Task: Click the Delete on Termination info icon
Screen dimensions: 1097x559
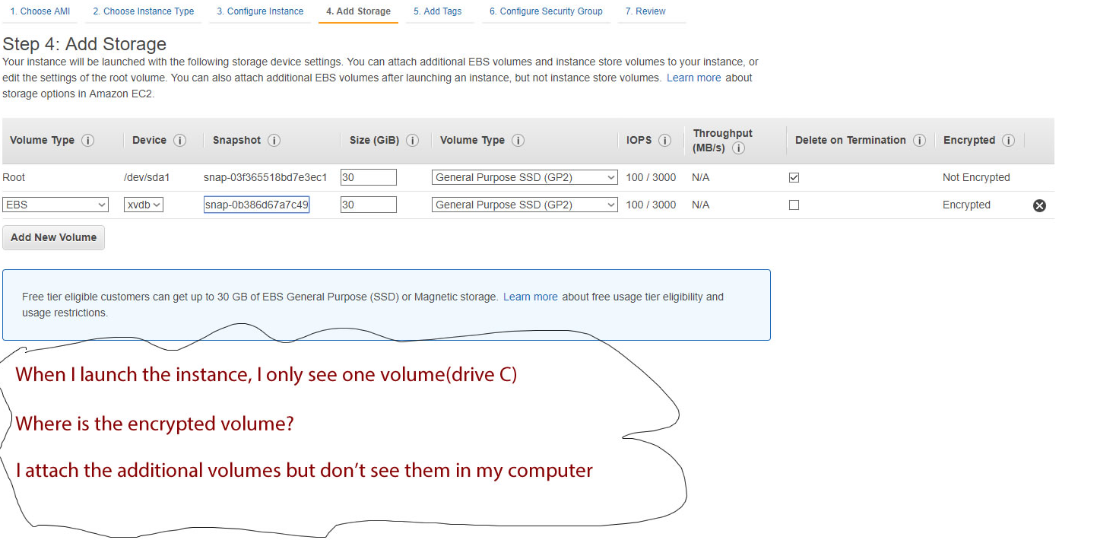Action: click(919, 140)
